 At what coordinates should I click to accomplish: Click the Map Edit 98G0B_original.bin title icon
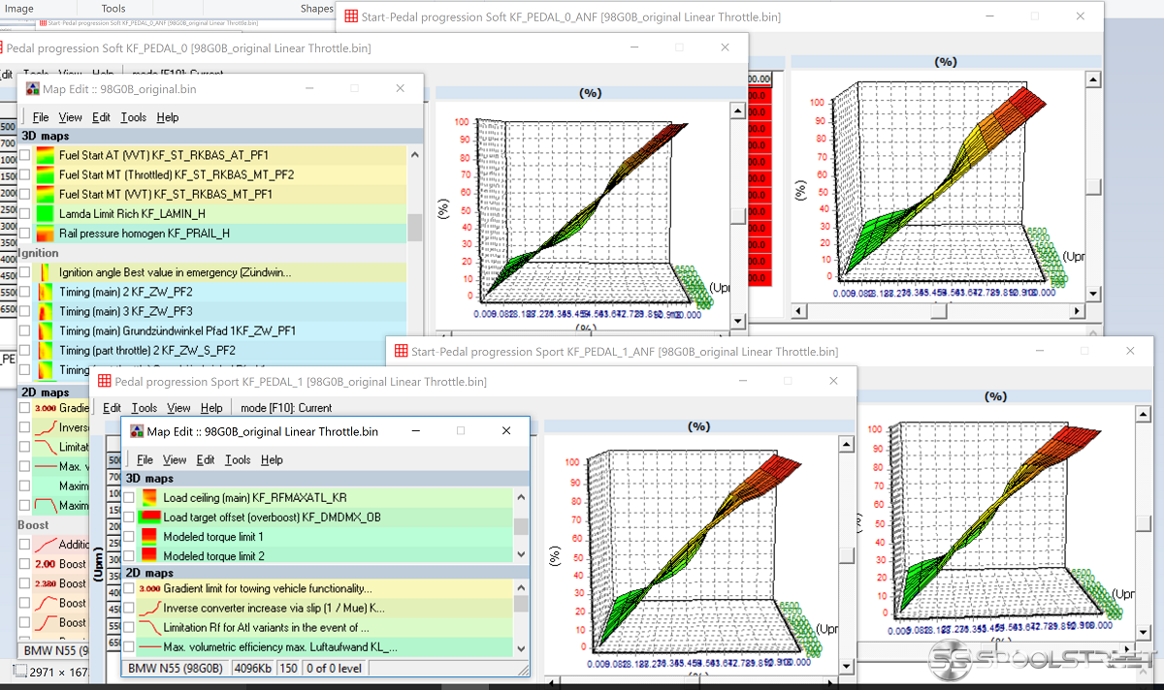[x=32, y=88]
